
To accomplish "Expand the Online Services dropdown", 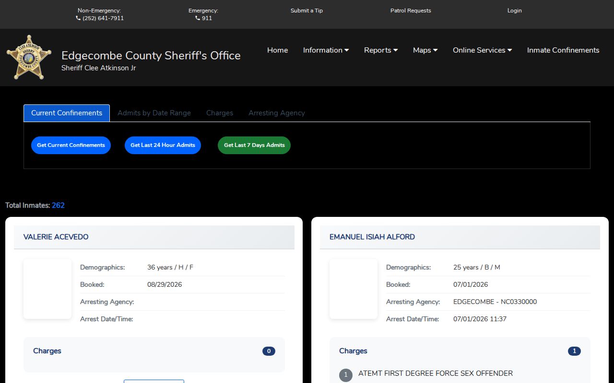I will pyautogui.click(x=482, y=50).
